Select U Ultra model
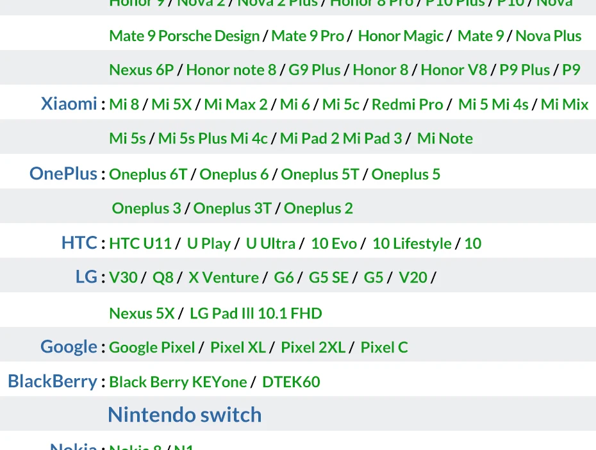 (x=270, y=243)
